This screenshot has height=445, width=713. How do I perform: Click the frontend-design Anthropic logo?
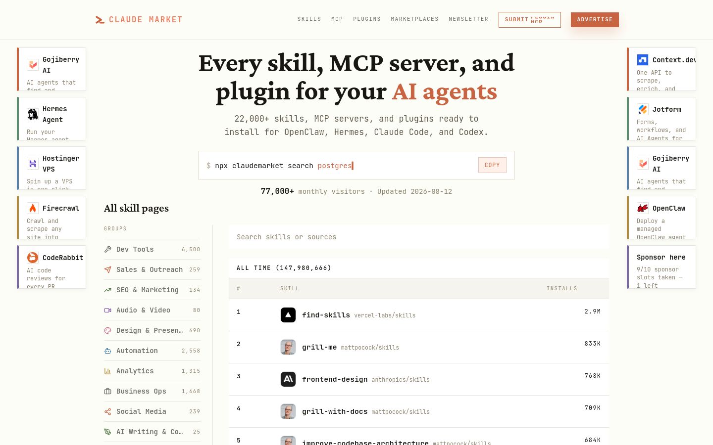[288, 379]
